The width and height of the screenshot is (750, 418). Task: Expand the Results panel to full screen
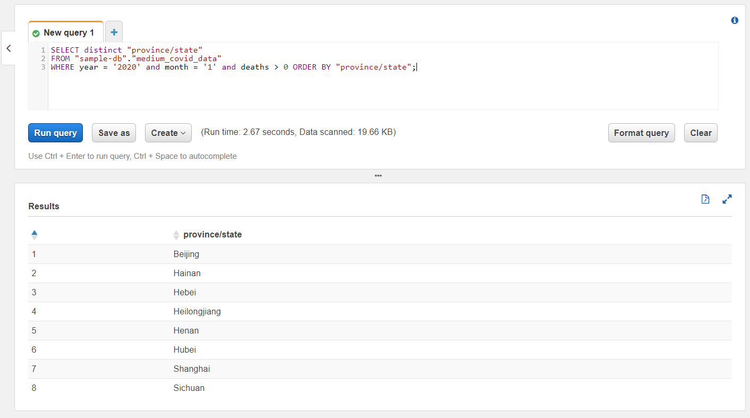727,199
